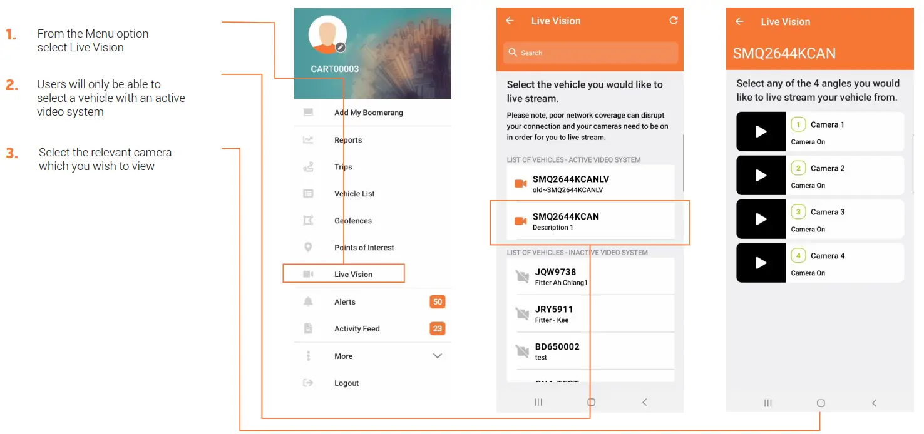Select Activity Feed from the menu

click(x=357, y=328)
